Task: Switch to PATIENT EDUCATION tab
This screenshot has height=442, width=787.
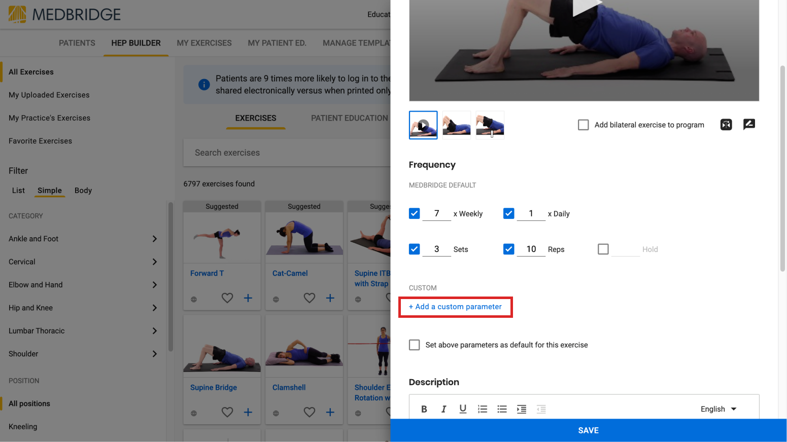Action: (349, 118)
